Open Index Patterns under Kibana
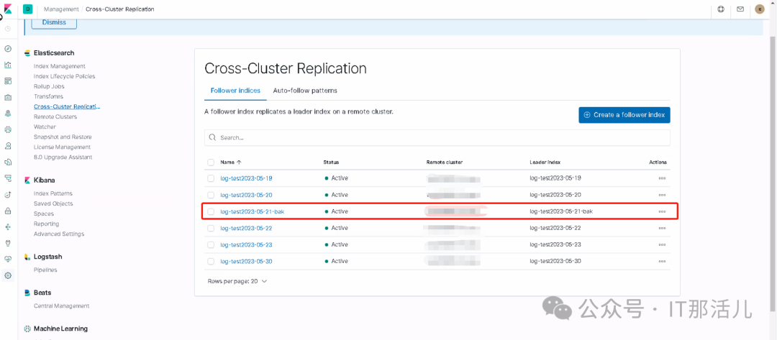The height and width of the screenshot is (340, 777). [53, 193]
